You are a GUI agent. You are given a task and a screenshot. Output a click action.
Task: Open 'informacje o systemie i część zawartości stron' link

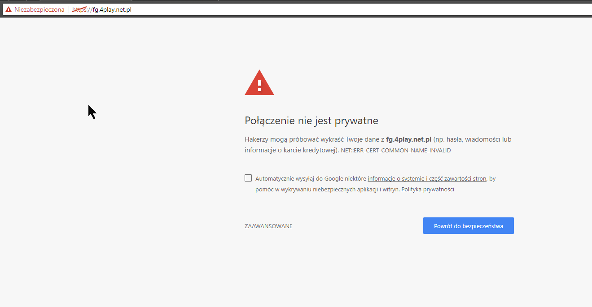coord(427,178)
